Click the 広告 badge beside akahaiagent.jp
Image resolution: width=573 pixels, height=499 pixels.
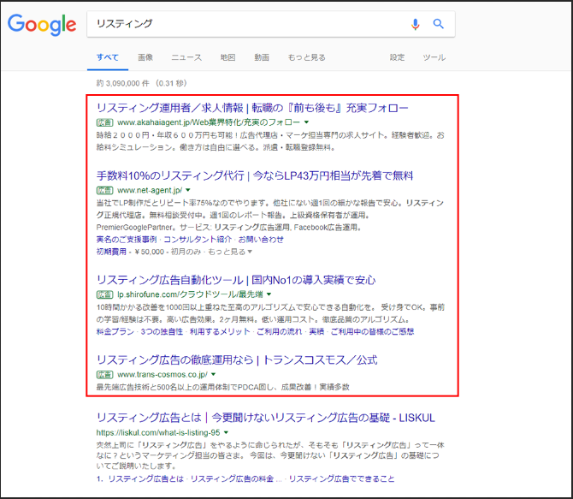point(104,122)
